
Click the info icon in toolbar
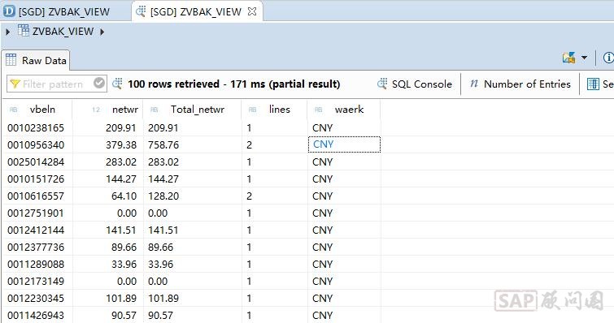608,58
